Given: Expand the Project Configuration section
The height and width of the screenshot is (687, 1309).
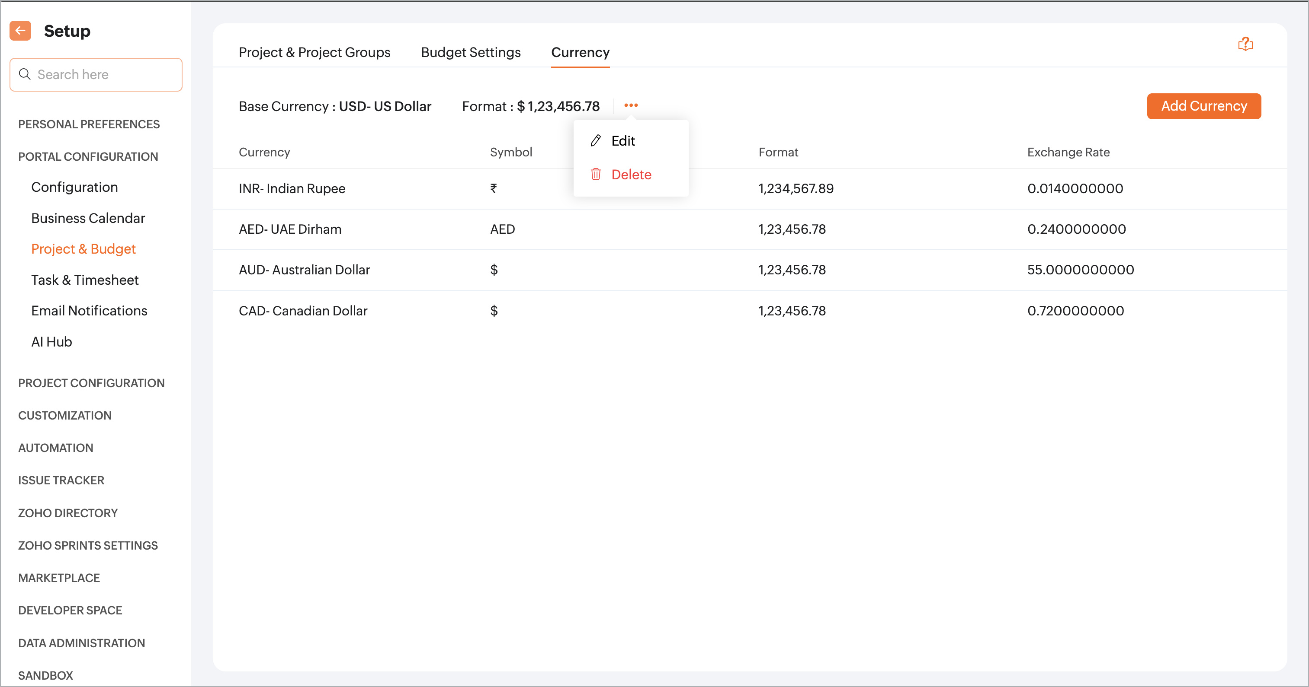Looking at the screenshot, I should pyautogui.click(x=91, y=383).
